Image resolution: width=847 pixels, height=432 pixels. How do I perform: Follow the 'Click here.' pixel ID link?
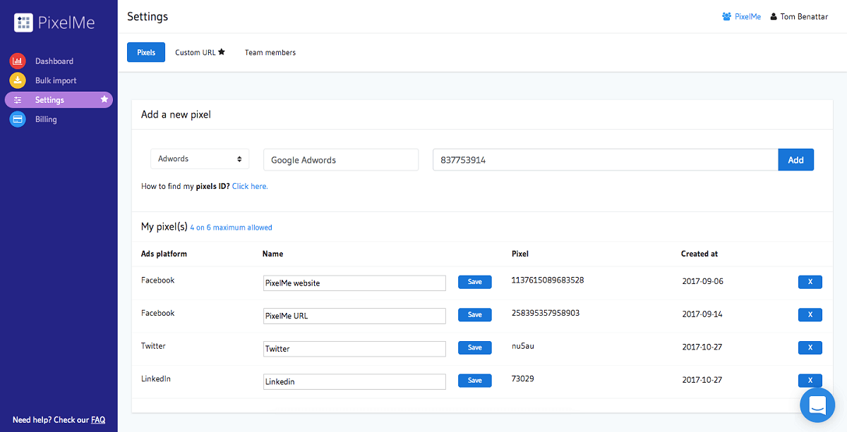(250, 186)
